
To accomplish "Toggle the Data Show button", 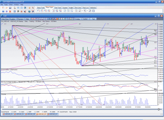I will (5, 19).
